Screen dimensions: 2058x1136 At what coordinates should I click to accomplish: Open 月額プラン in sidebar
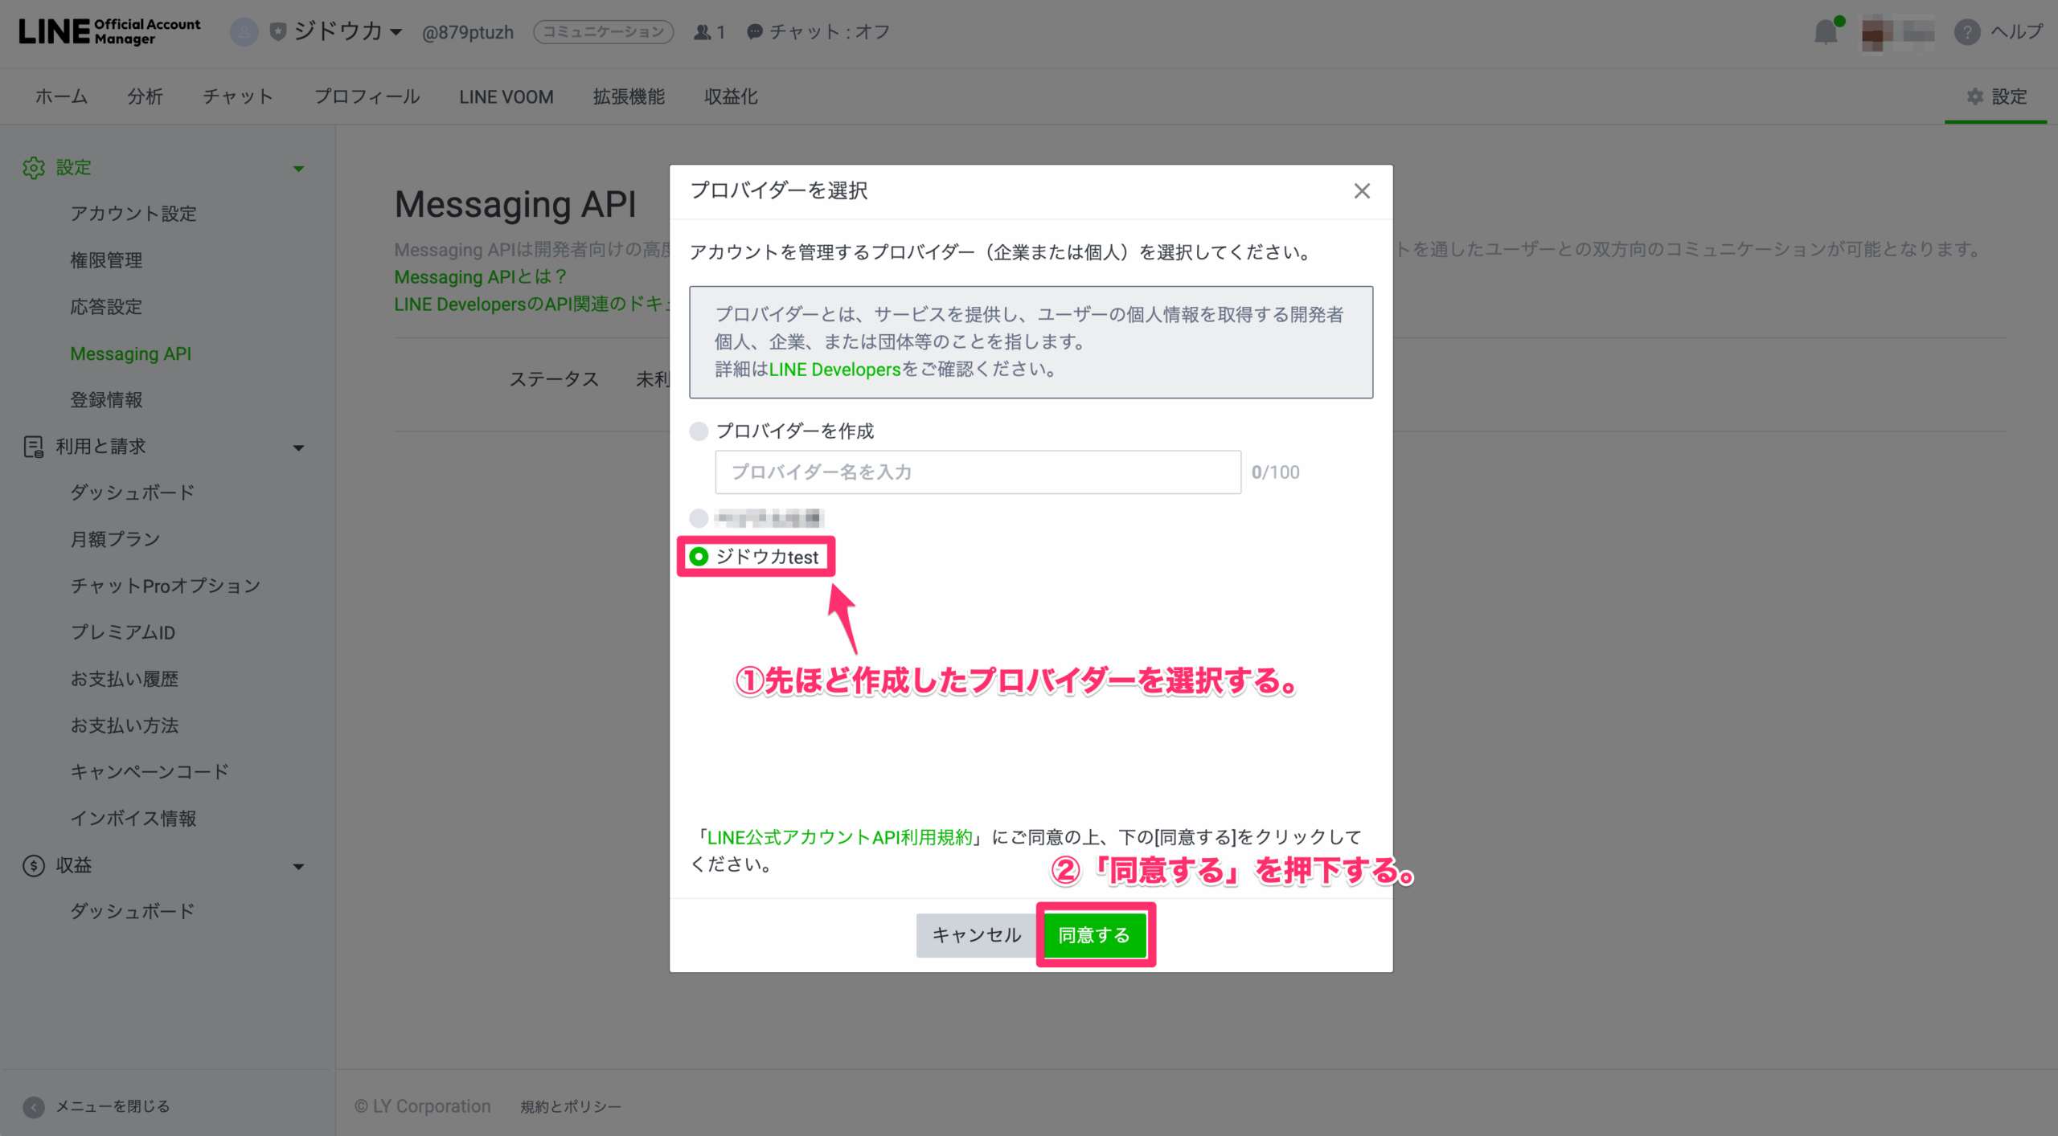coord(115,539)
